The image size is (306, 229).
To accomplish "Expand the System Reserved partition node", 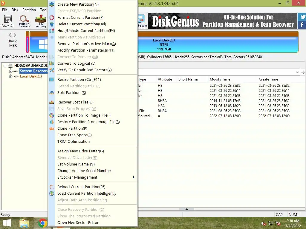I will (x=10, y=71).
